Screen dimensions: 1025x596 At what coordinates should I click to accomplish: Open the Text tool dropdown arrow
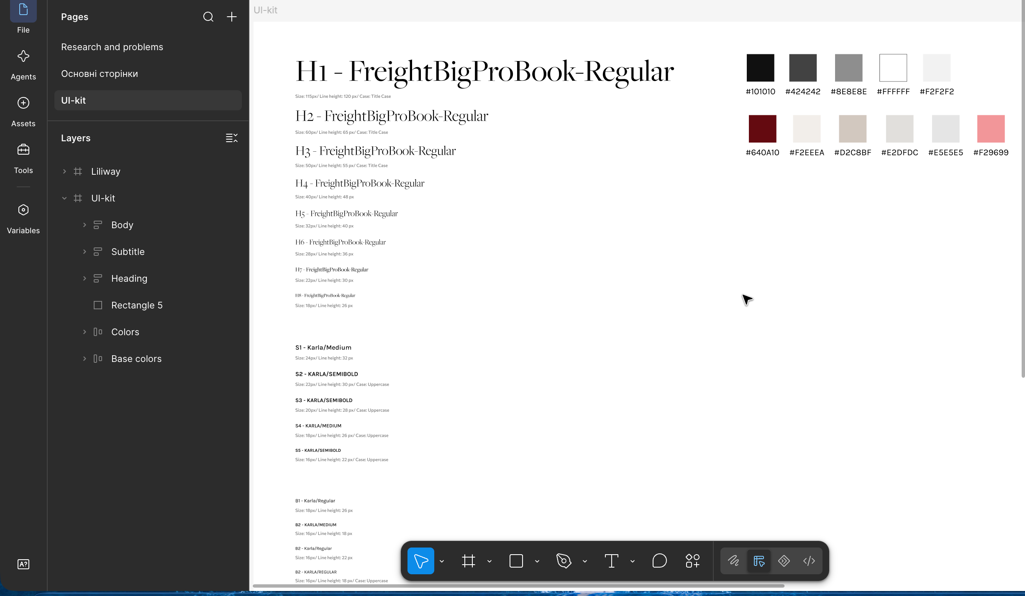(633, 561)
